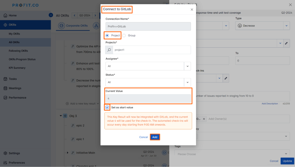Click the Update button
Viewport: 295px width, 167px height.
tap(287, 161)
